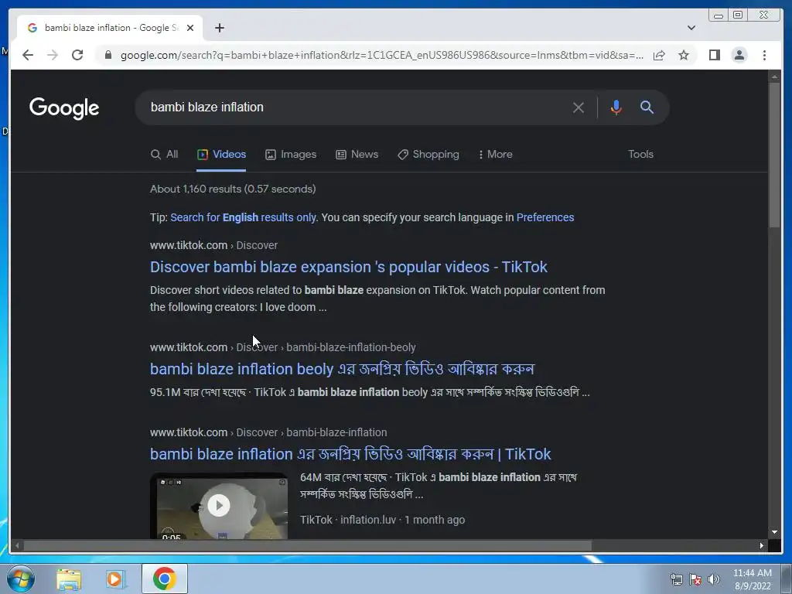Image resolution: width=792 pixels, height=594 pixels.
Task: Switch to News tab
Action: point(357,155)
